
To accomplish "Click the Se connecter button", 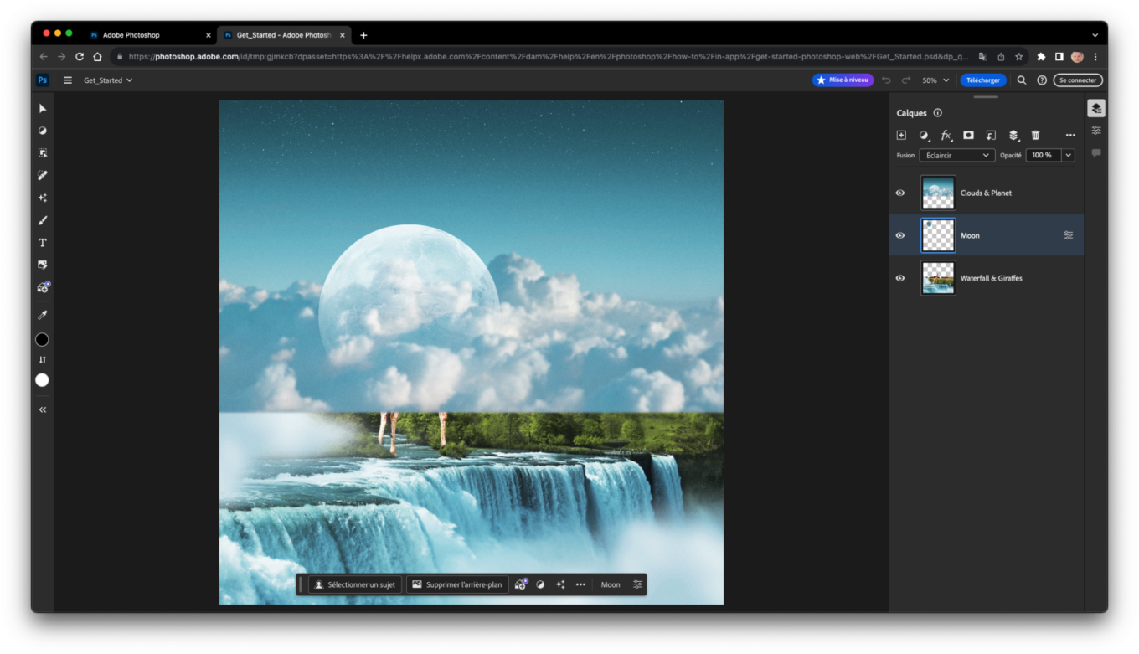I will click(1078, 80).
